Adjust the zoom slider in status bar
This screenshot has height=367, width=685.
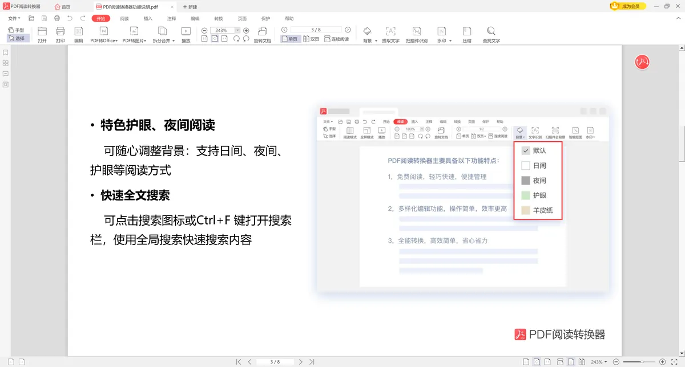(643, 362)
